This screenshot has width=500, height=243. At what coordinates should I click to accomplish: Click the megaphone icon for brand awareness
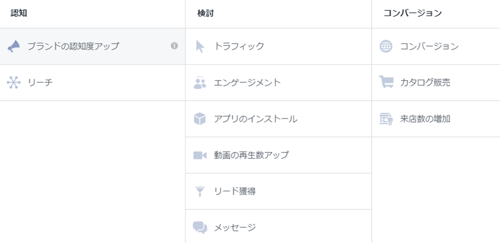[x=14, y=46]
